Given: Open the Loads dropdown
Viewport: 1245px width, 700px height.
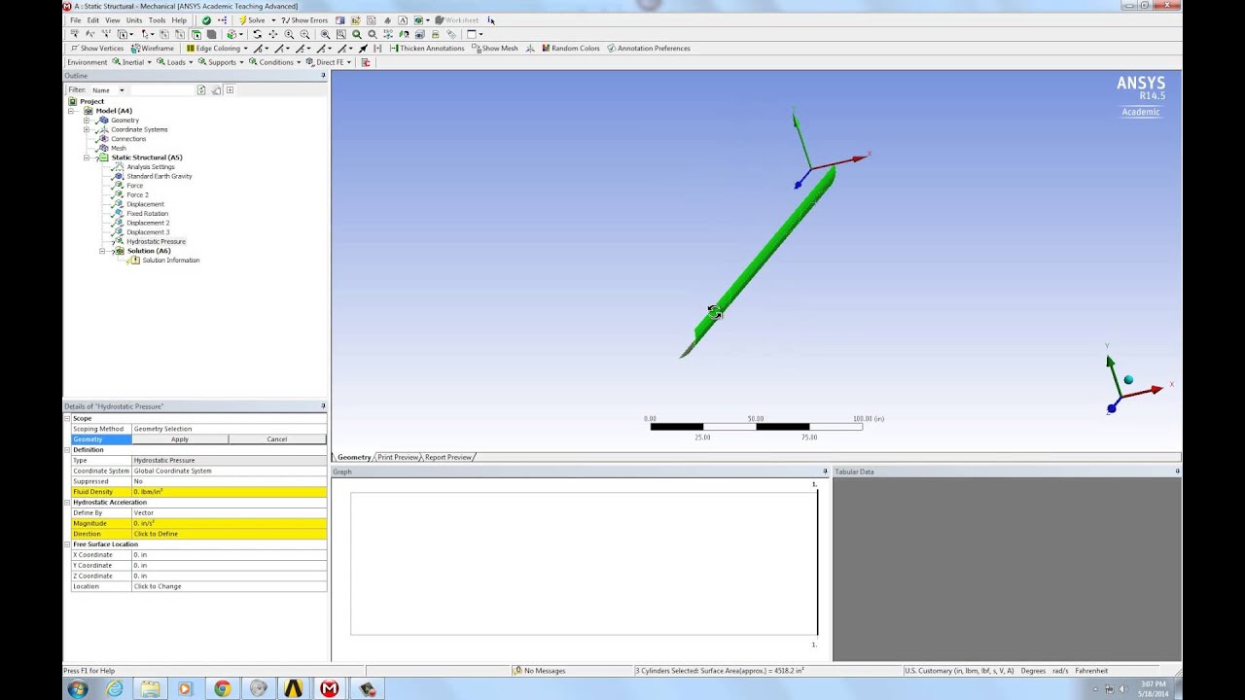Looking at the screenshot, I should pos(175,62).
